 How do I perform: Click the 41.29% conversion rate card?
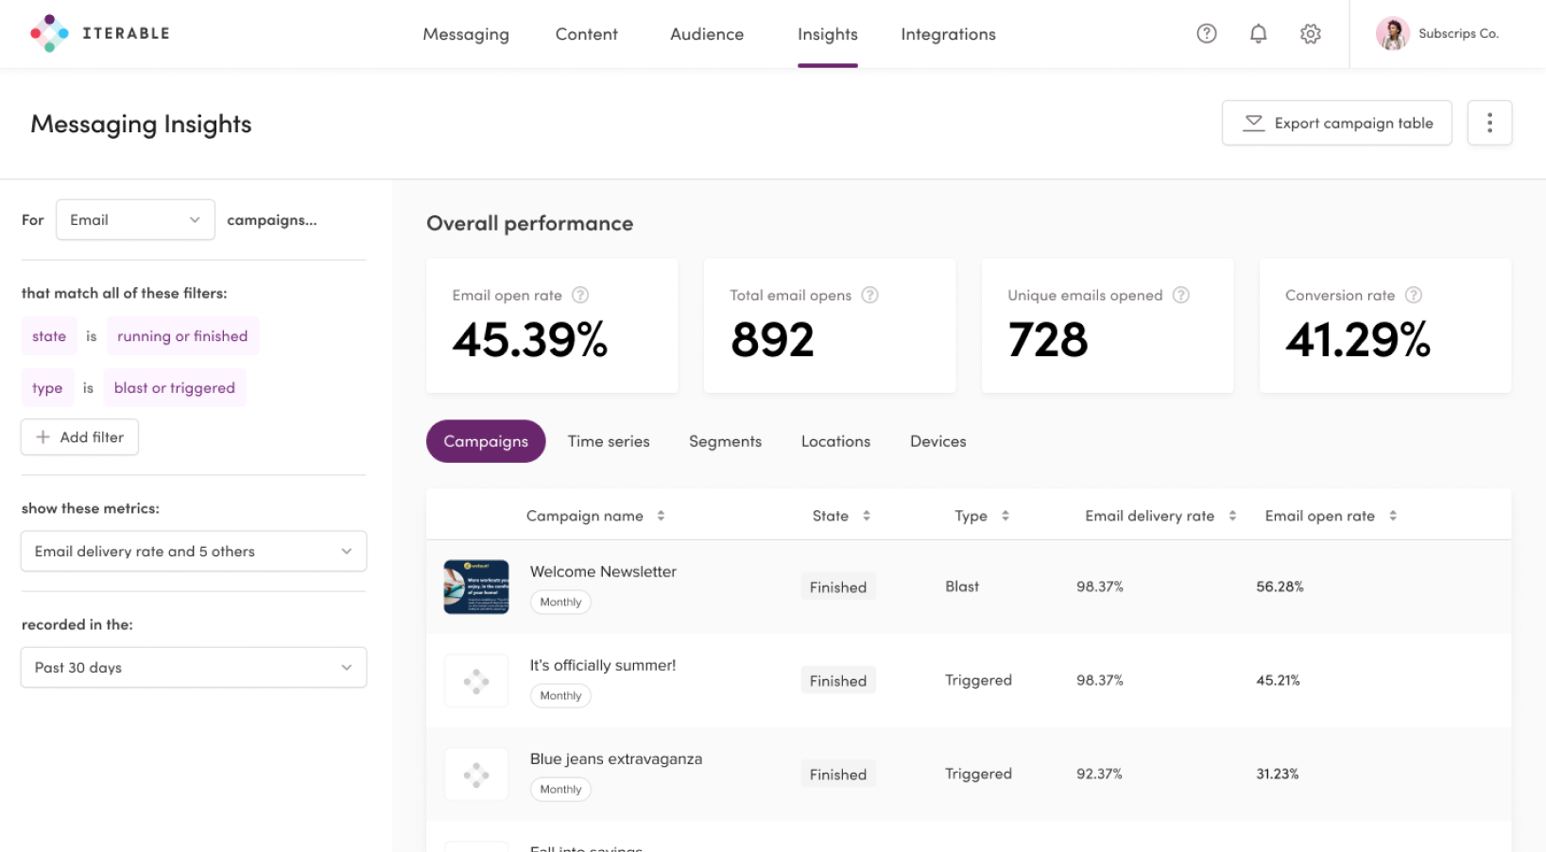pos(1385,326)
